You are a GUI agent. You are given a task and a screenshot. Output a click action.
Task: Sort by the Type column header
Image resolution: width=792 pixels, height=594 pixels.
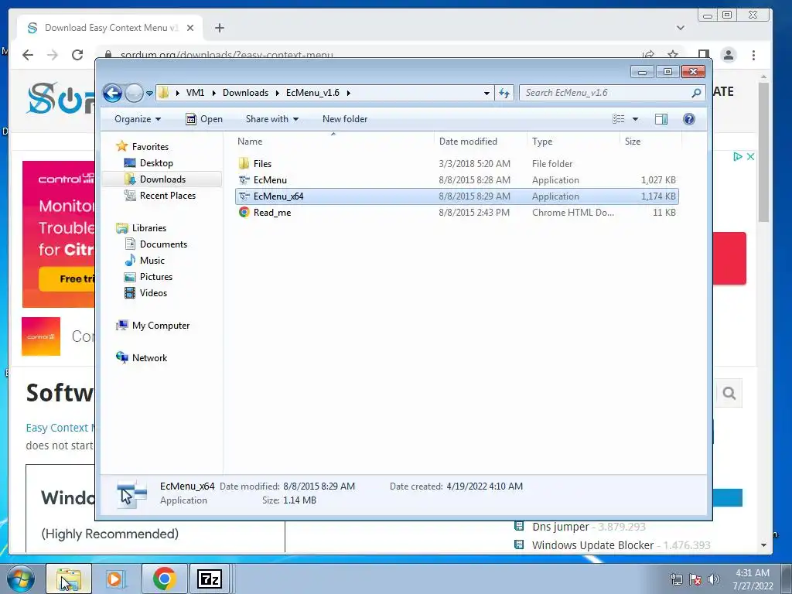[573, 142]
